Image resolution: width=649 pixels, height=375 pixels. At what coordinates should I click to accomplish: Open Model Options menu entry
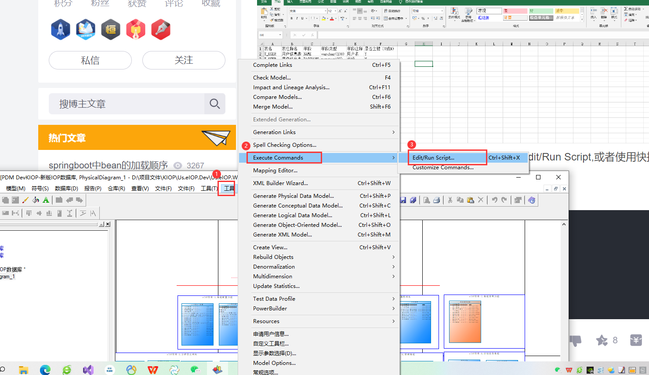pos(274,363)
